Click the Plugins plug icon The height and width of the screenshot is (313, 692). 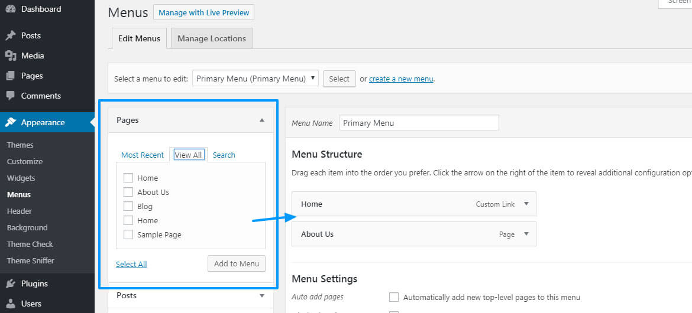click(11, 283)
